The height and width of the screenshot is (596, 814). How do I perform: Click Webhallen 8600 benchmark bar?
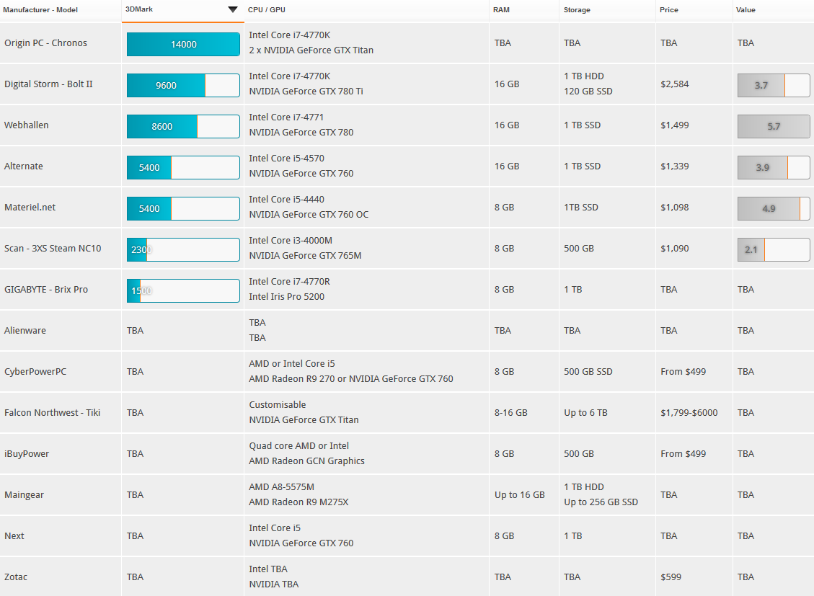click(x=183, y=126)
